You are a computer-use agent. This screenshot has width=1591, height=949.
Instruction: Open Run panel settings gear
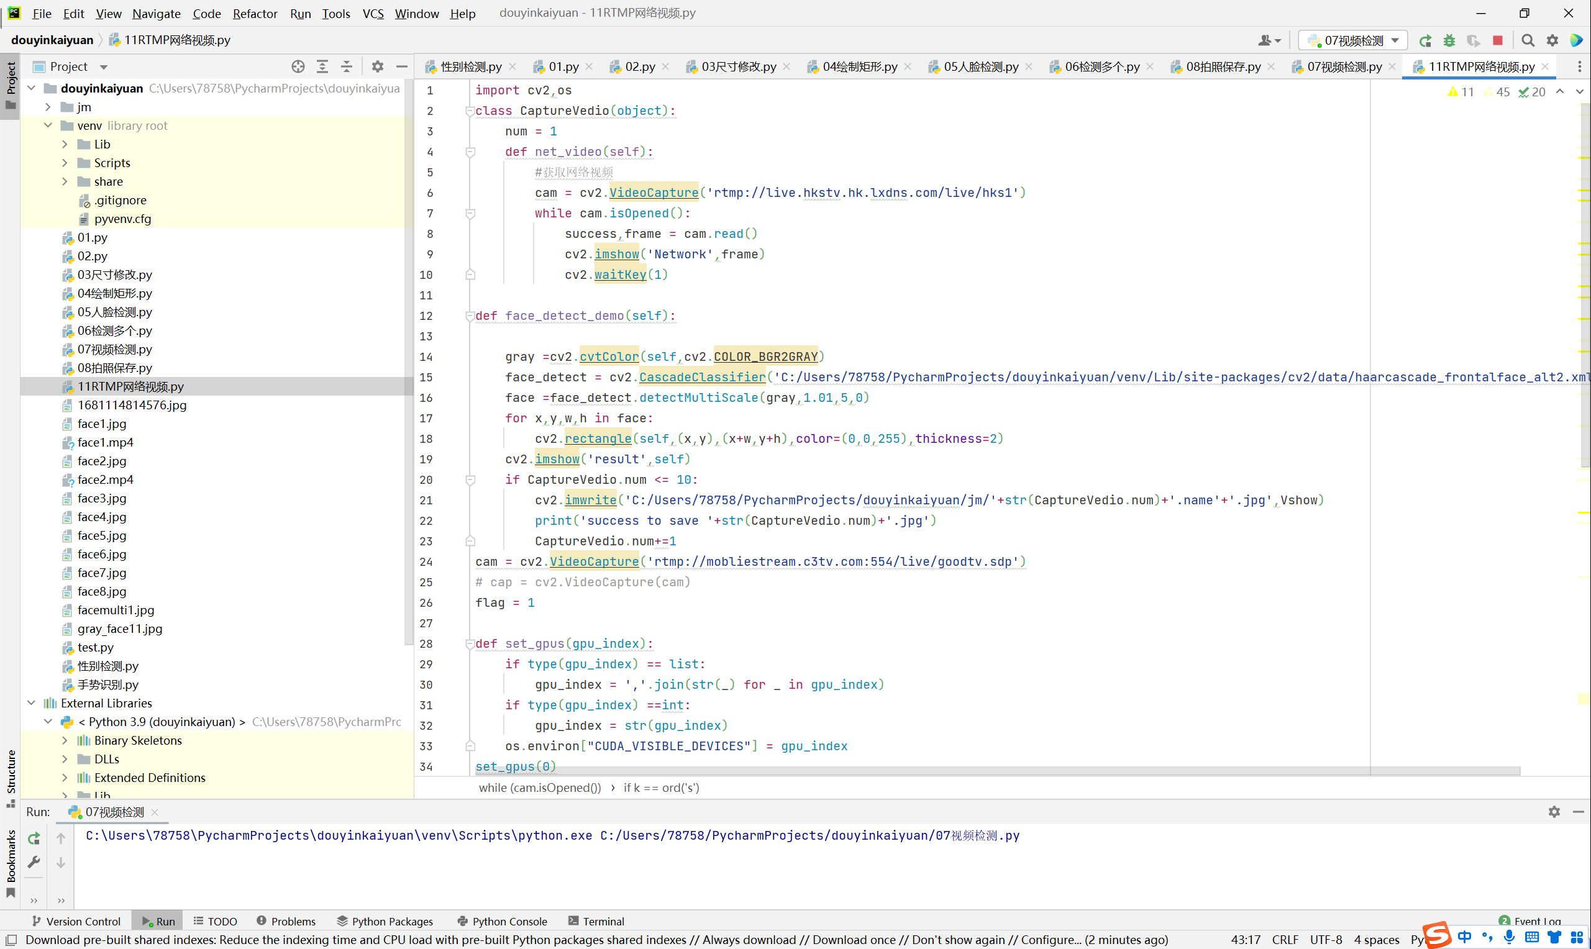1554,812
